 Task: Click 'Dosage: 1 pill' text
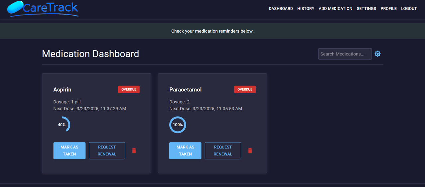tap(67, 102)
